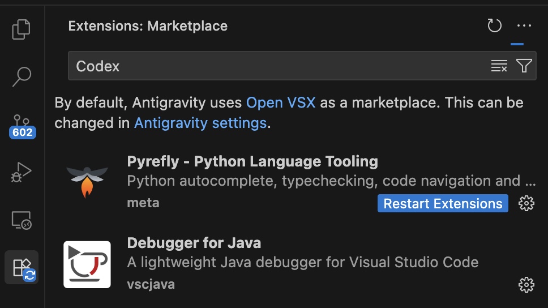This screenshot has width=548, height=308.
Task: Click the meta publisher name
Action: point(143,203)
